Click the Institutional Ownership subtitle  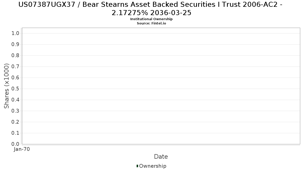pos(151,19)
